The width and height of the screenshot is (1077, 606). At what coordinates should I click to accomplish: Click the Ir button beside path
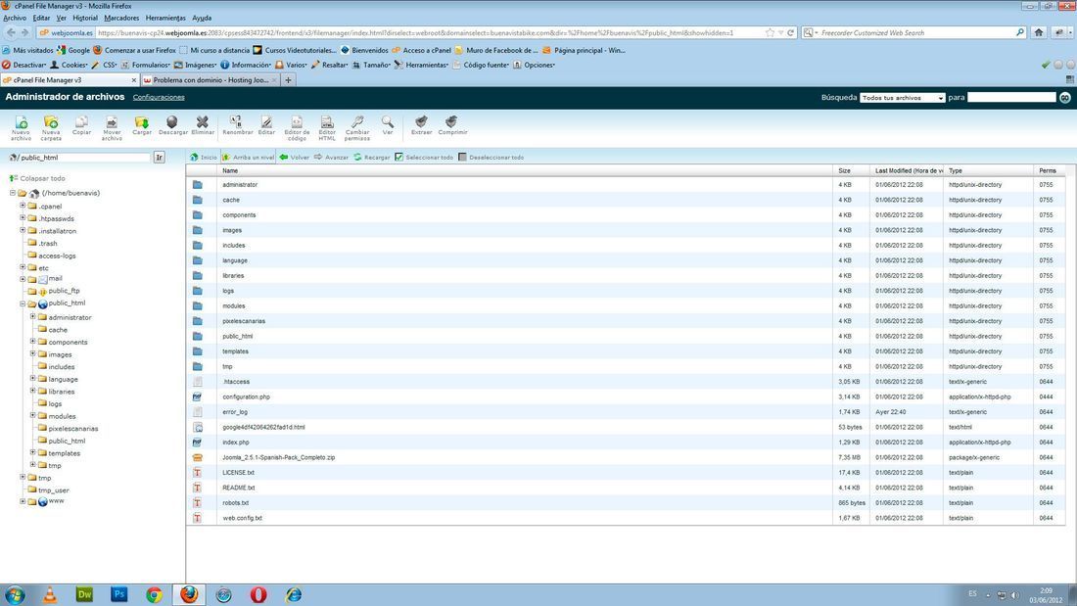(160, 158)
